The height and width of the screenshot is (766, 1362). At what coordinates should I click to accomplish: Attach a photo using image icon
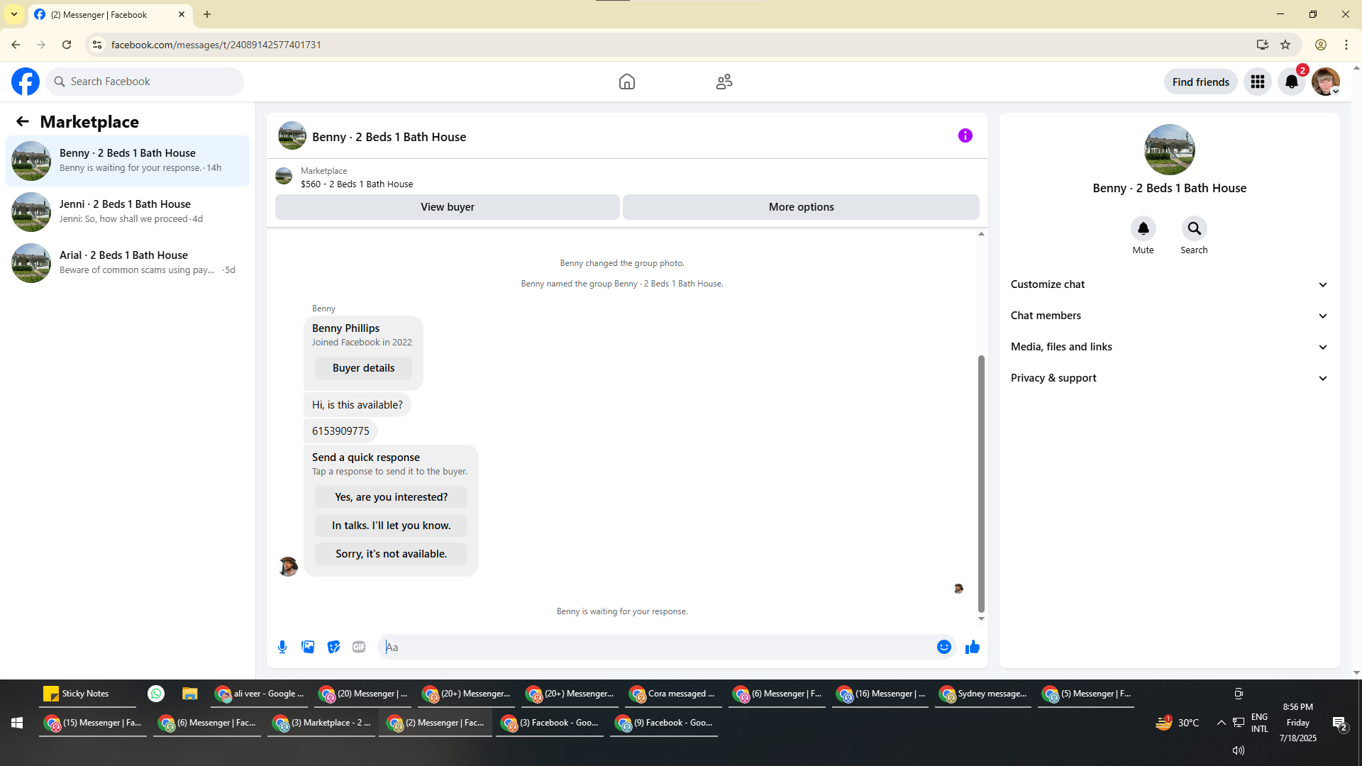click(308, 647)
